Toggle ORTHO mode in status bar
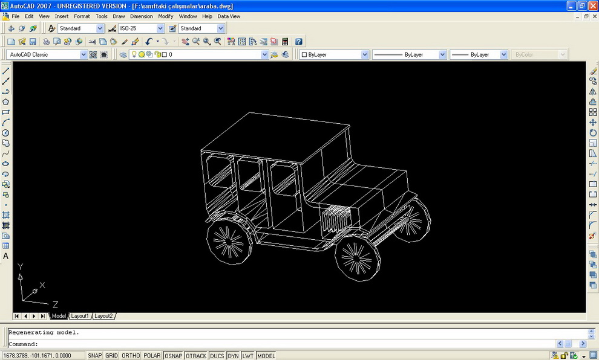Screen dimensions: 599x360 [131, 355]
